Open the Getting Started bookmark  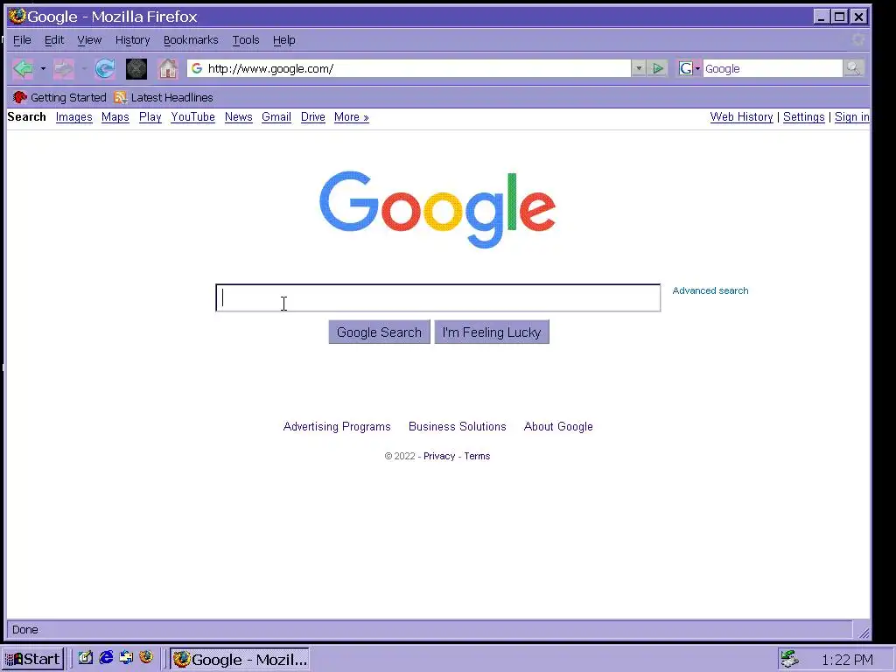point(59,98)
